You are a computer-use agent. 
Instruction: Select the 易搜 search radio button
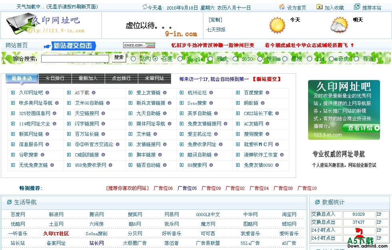point(285,59)
